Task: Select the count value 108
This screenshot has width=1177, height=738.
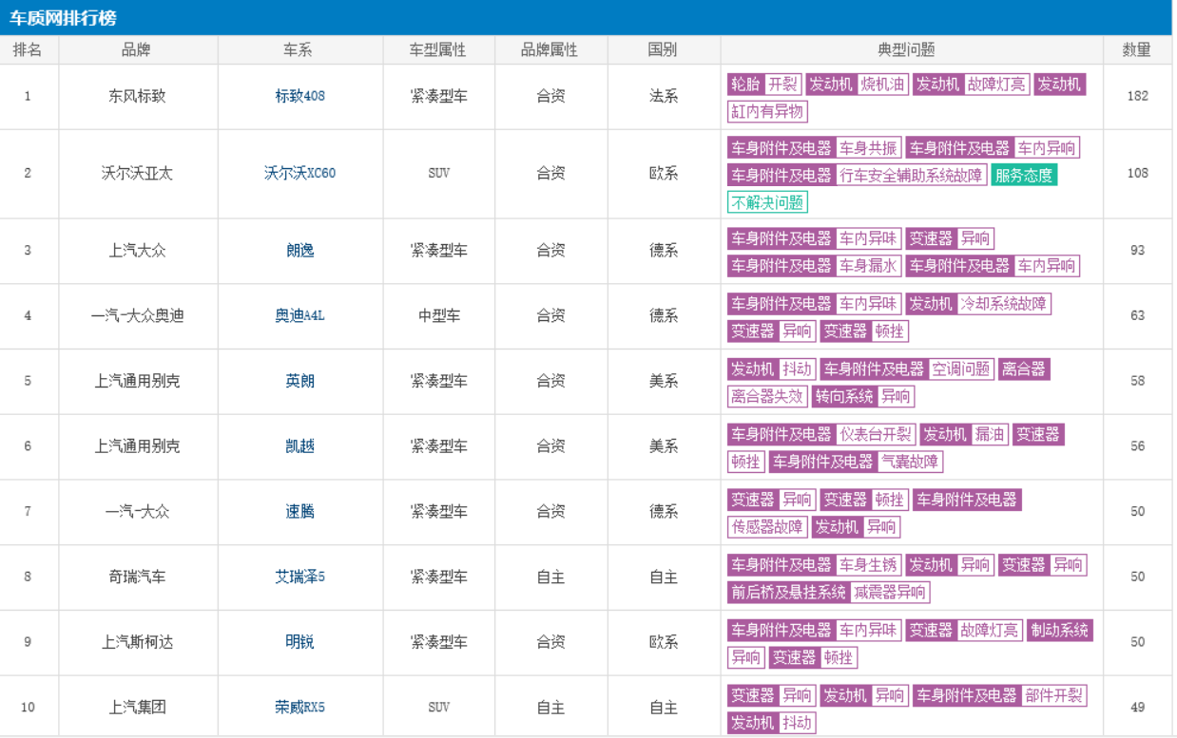Action: pos(1137,173)
